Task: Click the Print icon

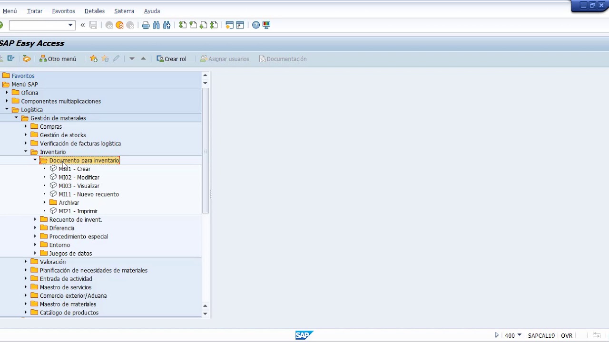Action: point(146,25)
